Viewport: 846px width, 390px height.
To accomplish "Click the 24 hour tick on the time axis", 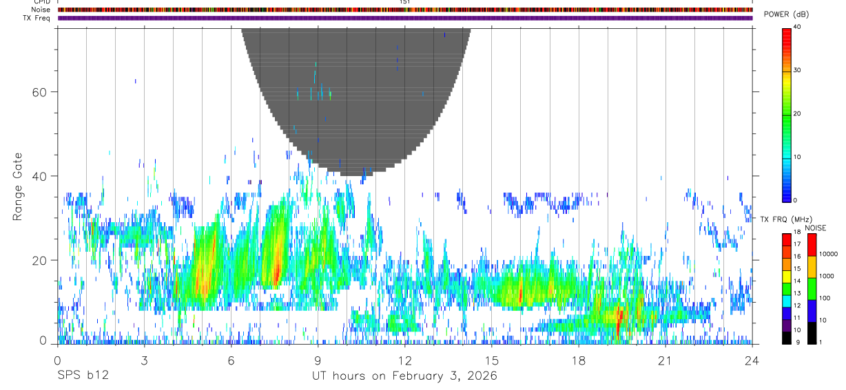I will pos(752,360).
